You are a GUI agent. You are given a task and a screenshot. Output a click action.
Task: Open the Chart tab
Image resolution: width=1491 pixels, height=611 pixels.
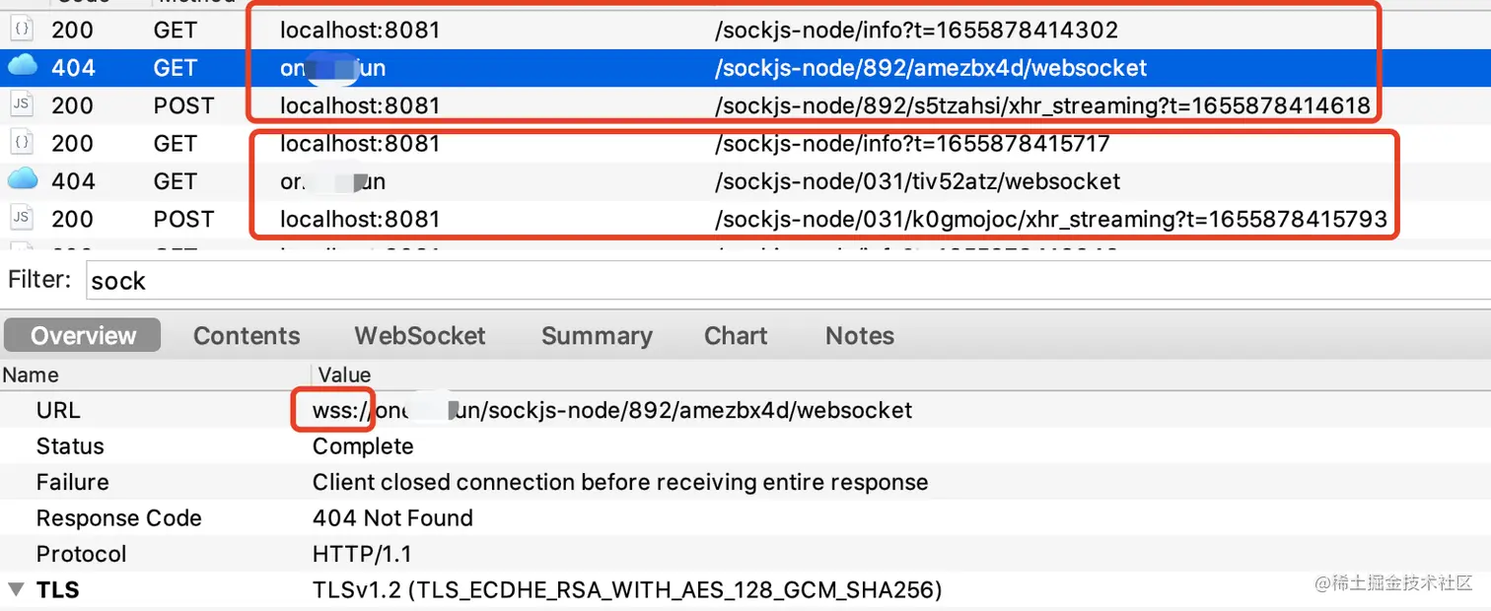(x=736, y=336)
